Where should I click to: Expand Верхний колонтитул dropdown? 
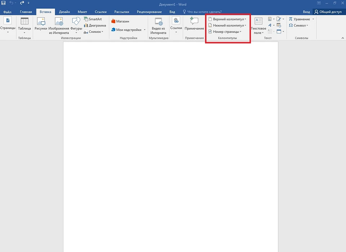228,19
